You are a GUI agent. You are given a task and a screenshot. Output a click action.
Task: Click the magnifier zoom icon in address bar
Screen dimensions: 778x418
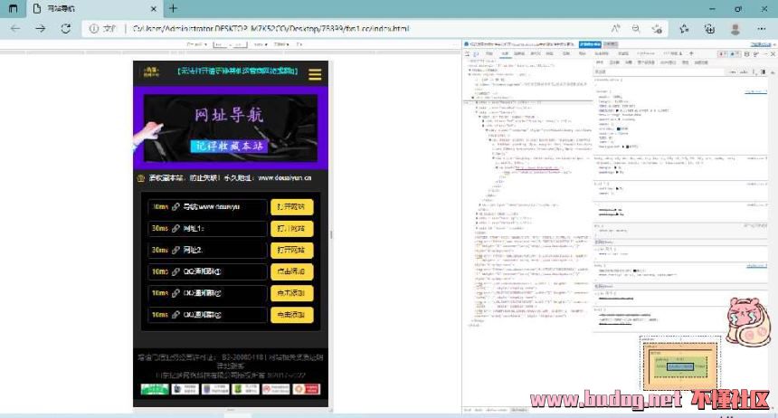coord(636,29)
